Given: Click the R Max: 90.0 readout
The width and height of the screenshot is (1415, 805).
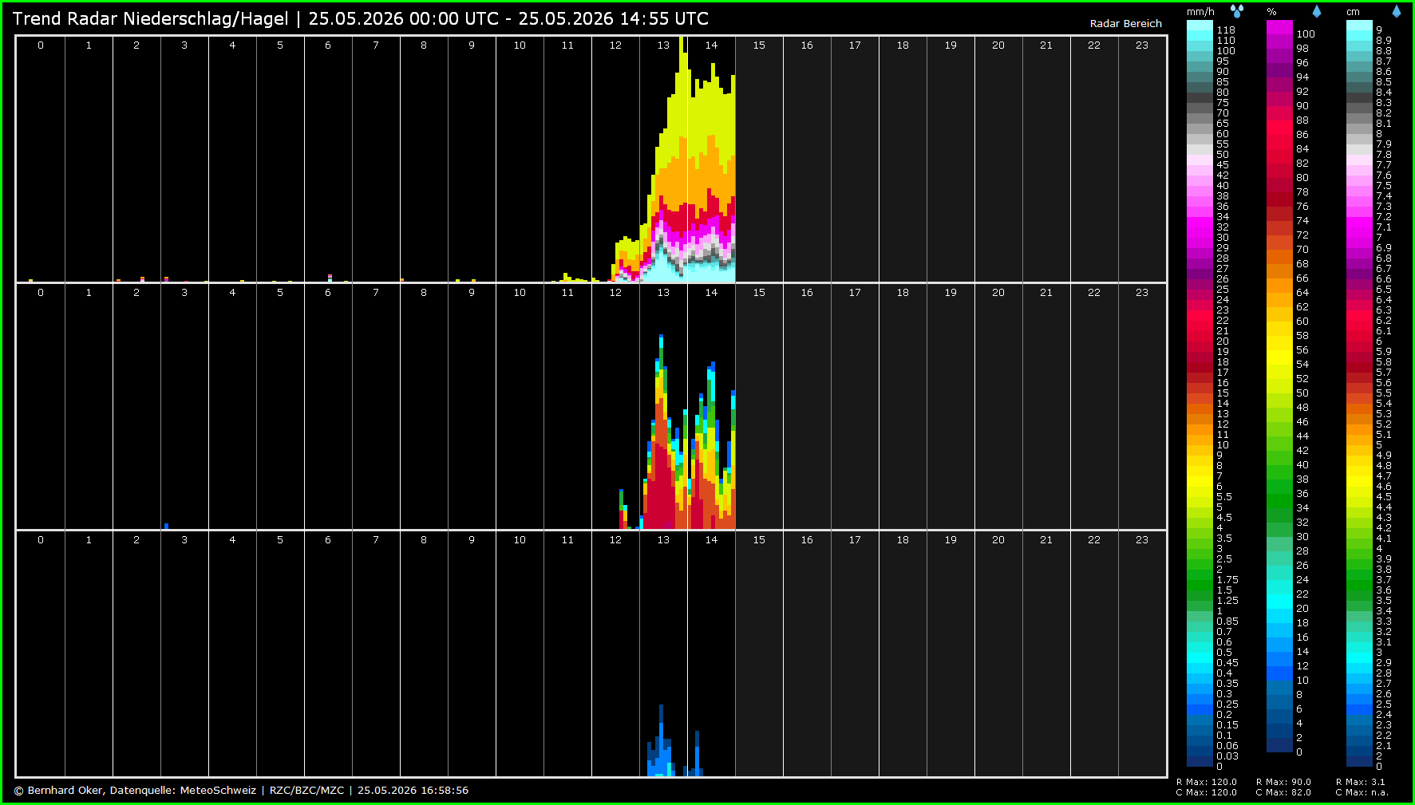Looking at the screenshot, I should [1284, 783].
